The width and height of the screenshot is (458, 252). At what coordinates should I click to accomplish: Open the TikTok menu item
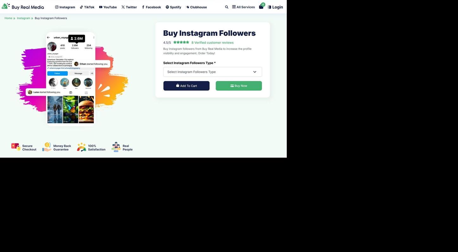pyautogui.click(x=87, y=7)
